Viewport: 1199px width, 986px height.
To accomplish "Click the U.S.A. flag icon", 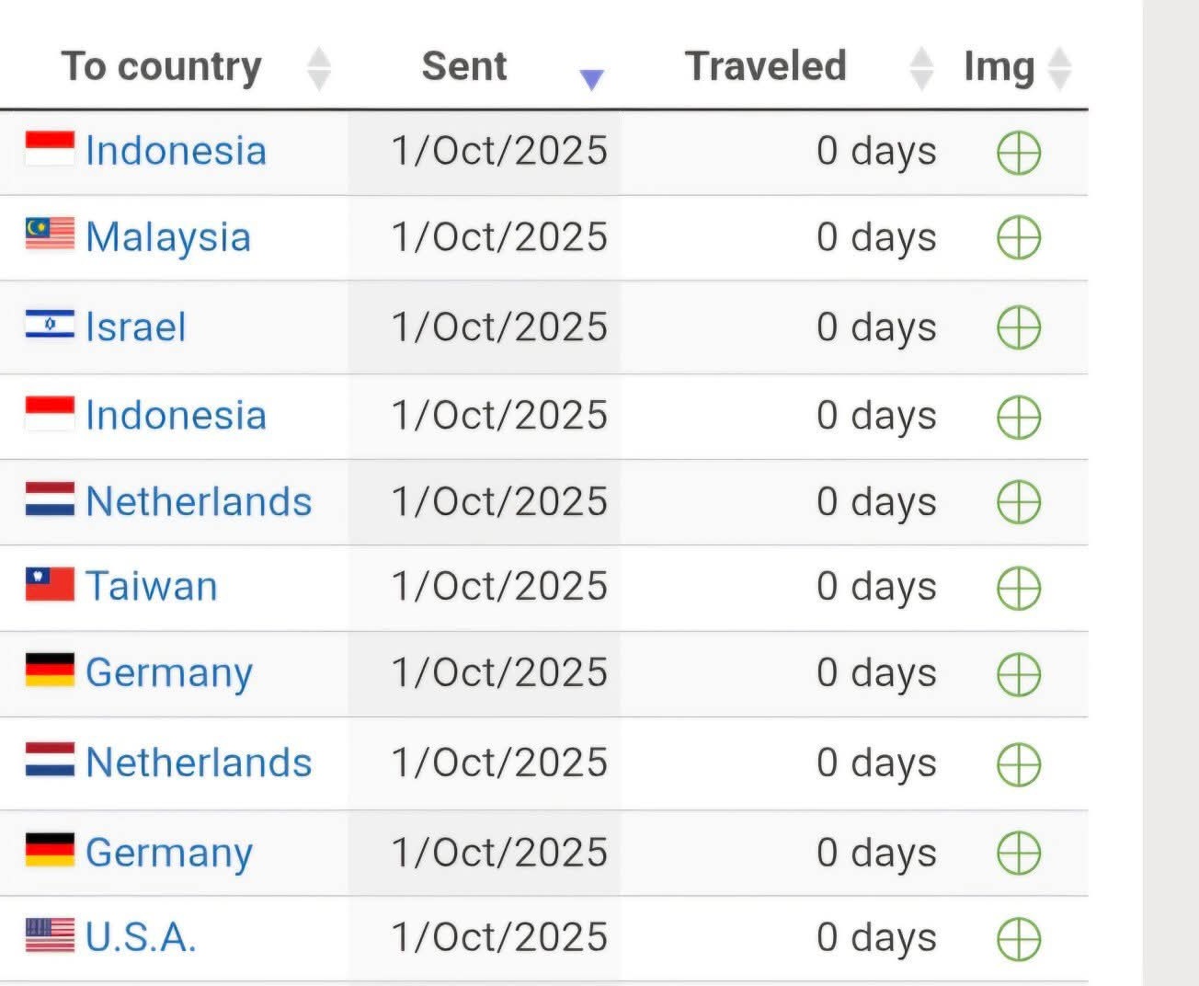I will 50,935.
